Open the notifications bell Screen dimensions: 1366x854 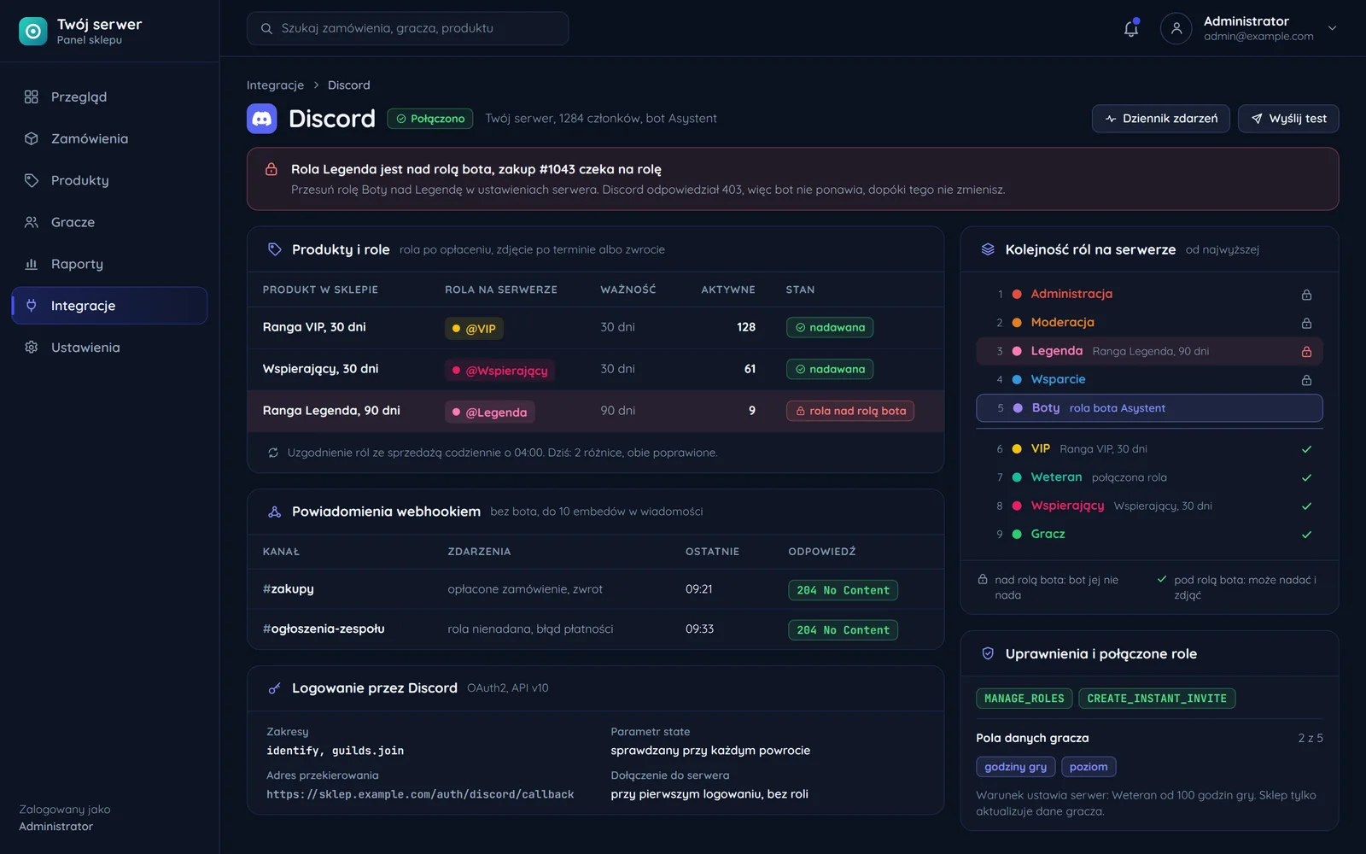coord(1131,28)
